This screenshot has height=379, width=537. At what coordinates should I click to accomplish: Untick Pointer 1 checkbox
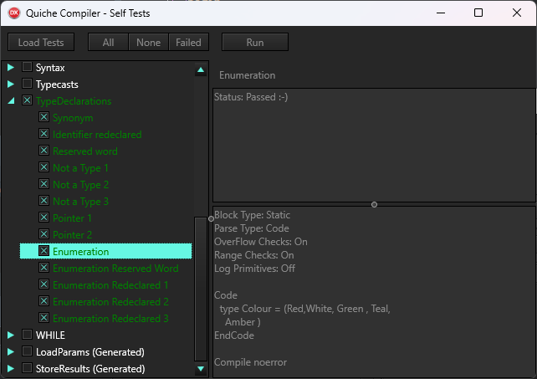(x=43, y=218)
